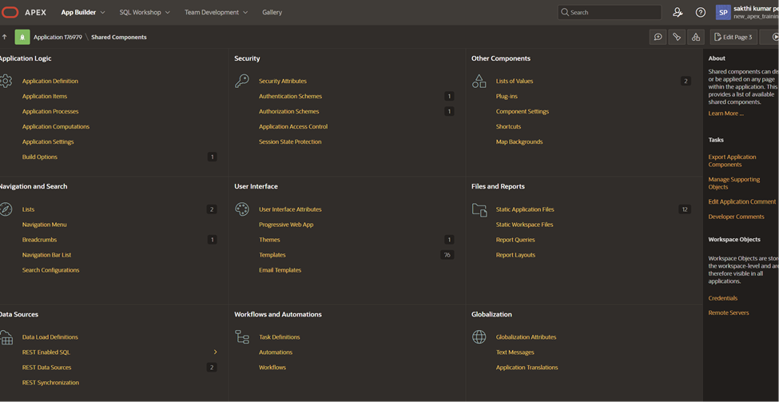Click the Oracle APEX logo
The width and height of the screenshot is (779, 402).
(x=10, y=13)
